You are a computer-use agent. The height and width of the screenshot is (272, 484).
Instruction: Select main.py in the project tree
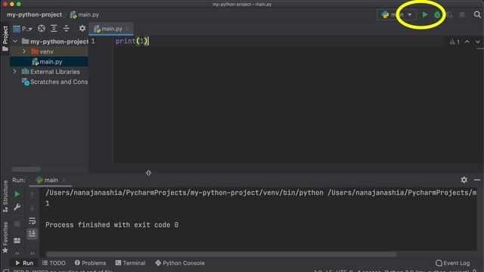(x=51, y=62)
